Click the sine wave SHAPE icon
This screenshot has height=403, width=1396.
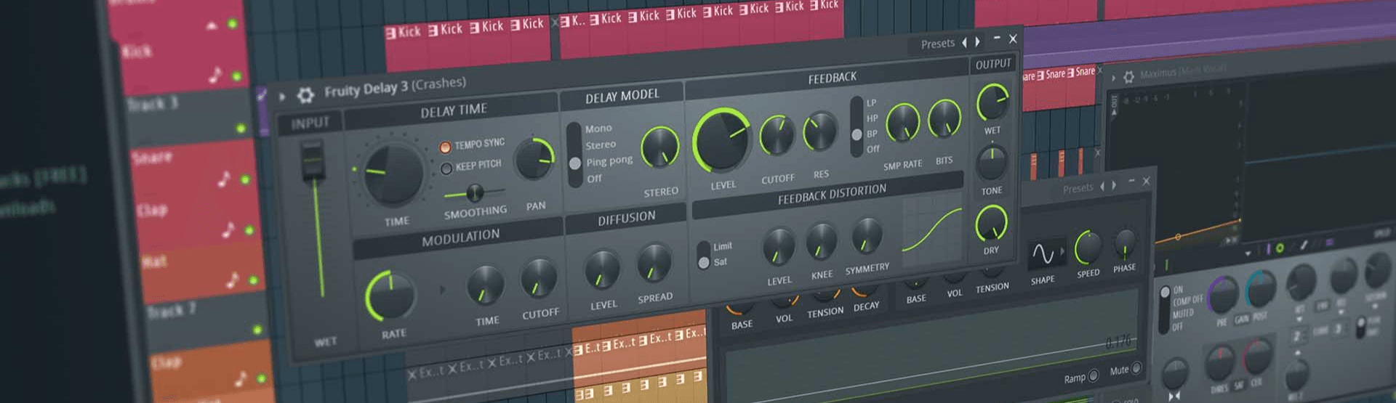1043,254
